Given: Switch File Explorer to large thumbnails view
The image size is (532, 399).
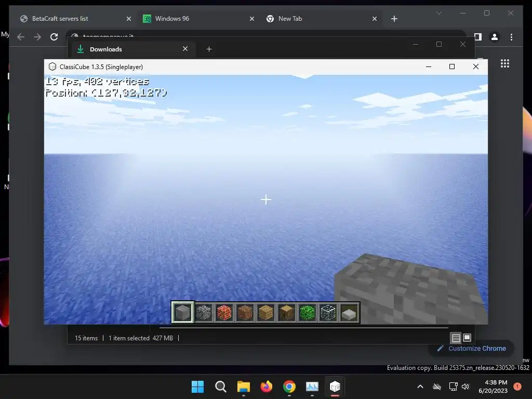Looking at the screenshot, I should pos(467,338).
